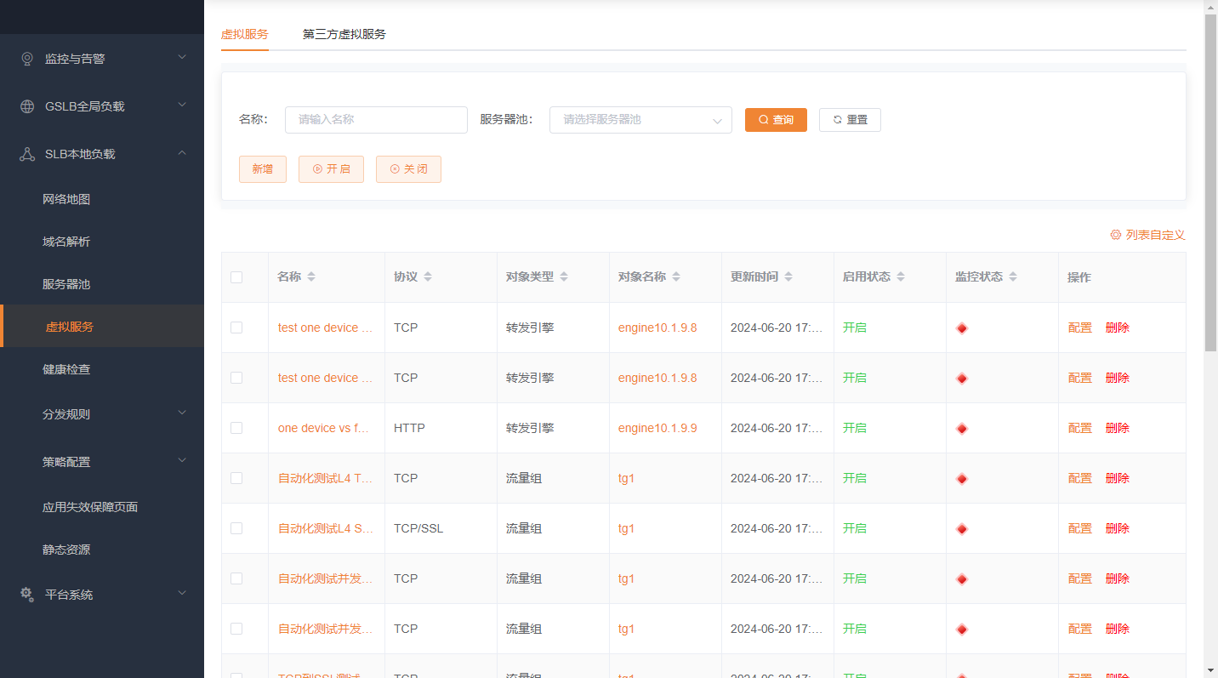Check the box for one device vs f... row
This screenshot has height=678, width=1218.
[x=236, y=428]
